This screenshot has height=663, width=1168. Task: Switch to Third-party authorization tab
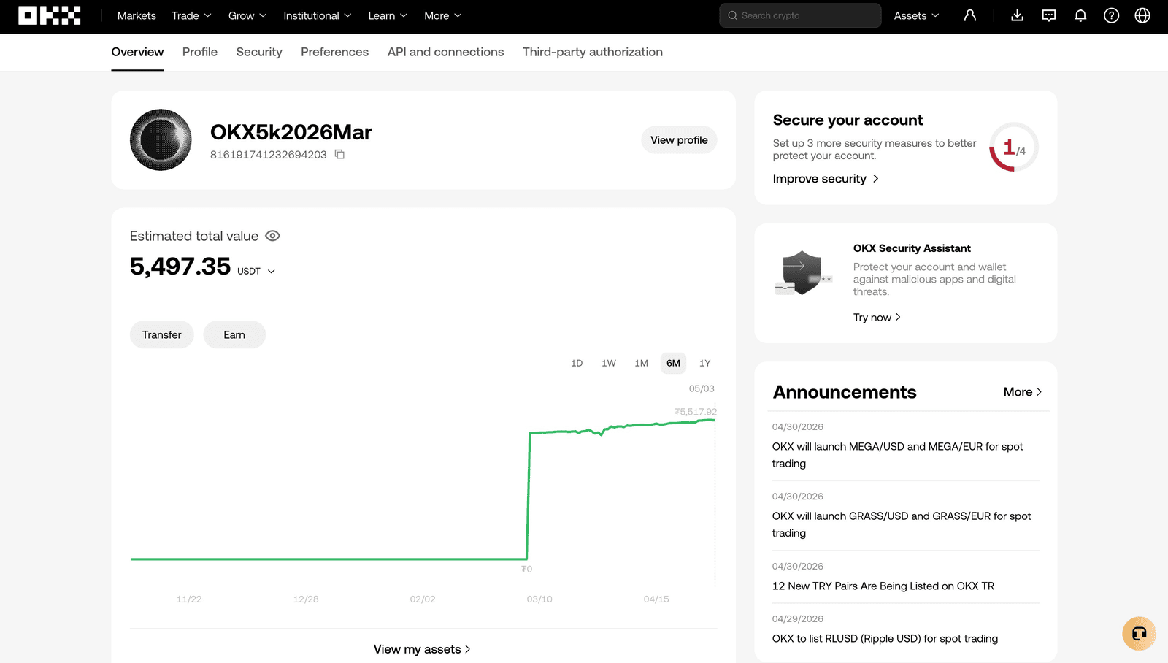coord(593,52)
